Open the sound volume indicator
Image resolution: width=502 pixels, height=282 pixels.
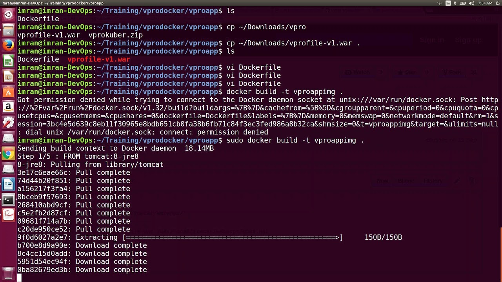[472, 3]
